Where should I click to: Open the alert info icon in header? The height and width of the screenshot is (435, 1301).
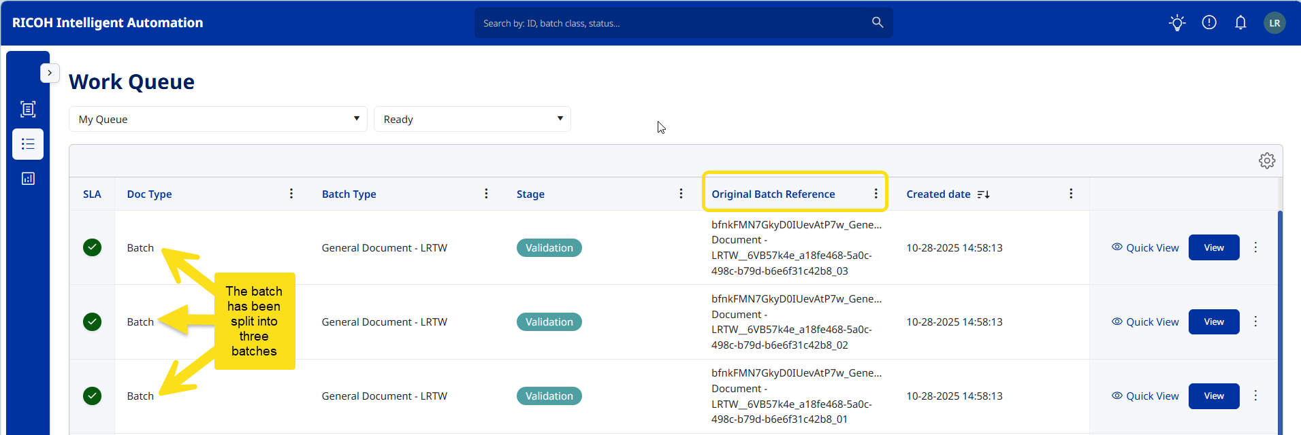1209,23
